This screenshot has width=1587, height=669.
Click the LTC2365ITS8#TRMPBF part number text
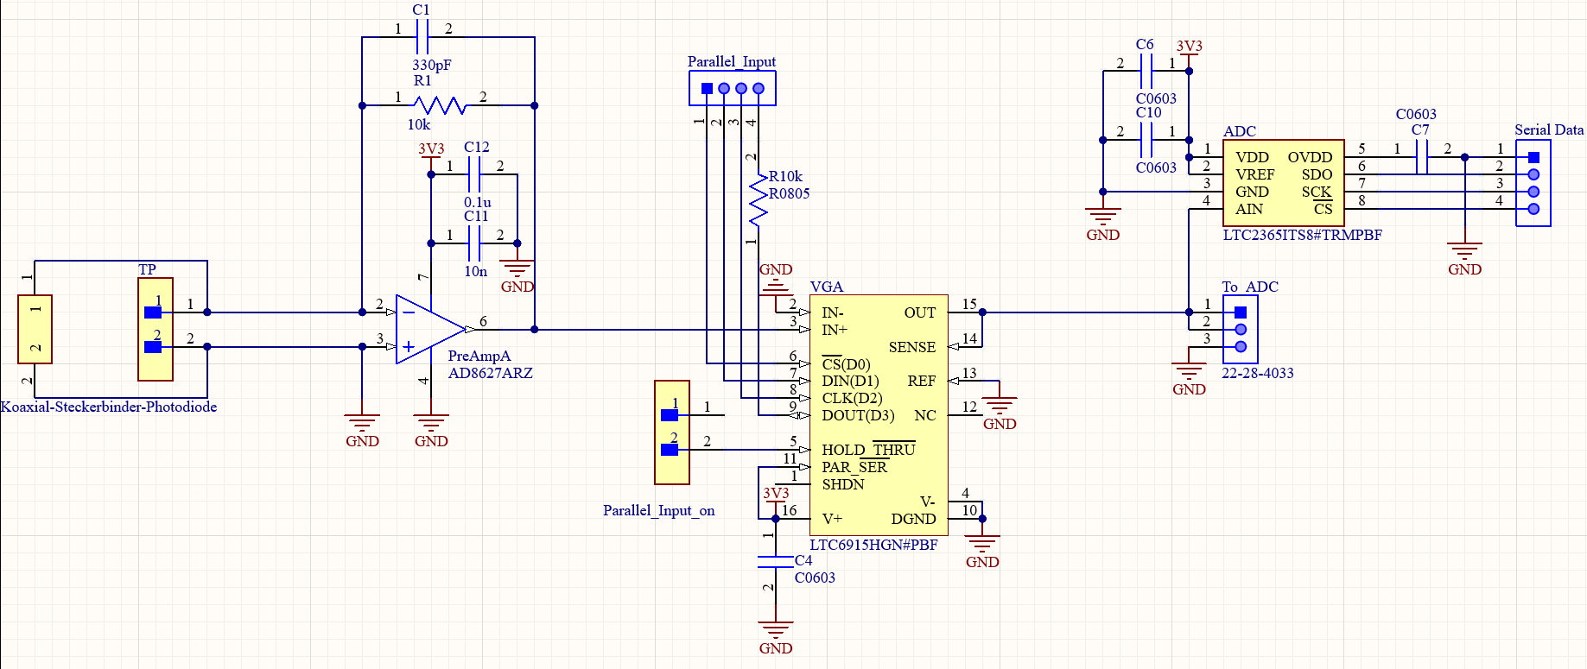(x=1302, y=235)
